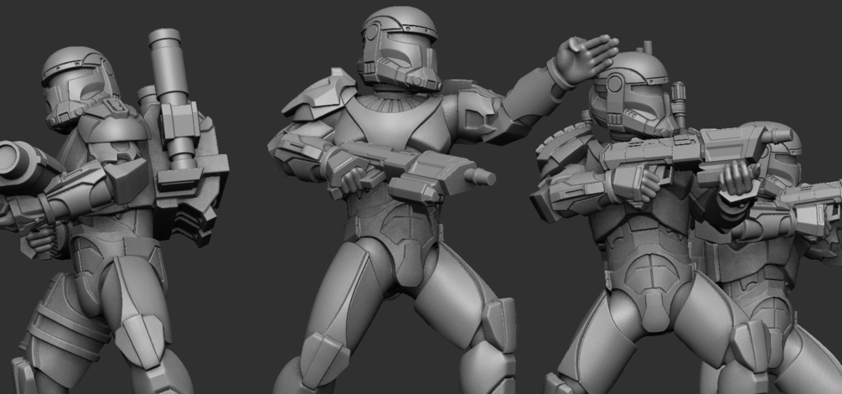This screenshot has width=842, height=394.
Task: Click the center trooper's helmet
Action: 399,49
